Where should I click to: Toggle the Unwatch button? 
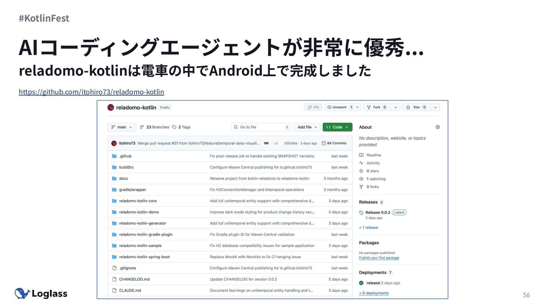[x=339, y=107]
